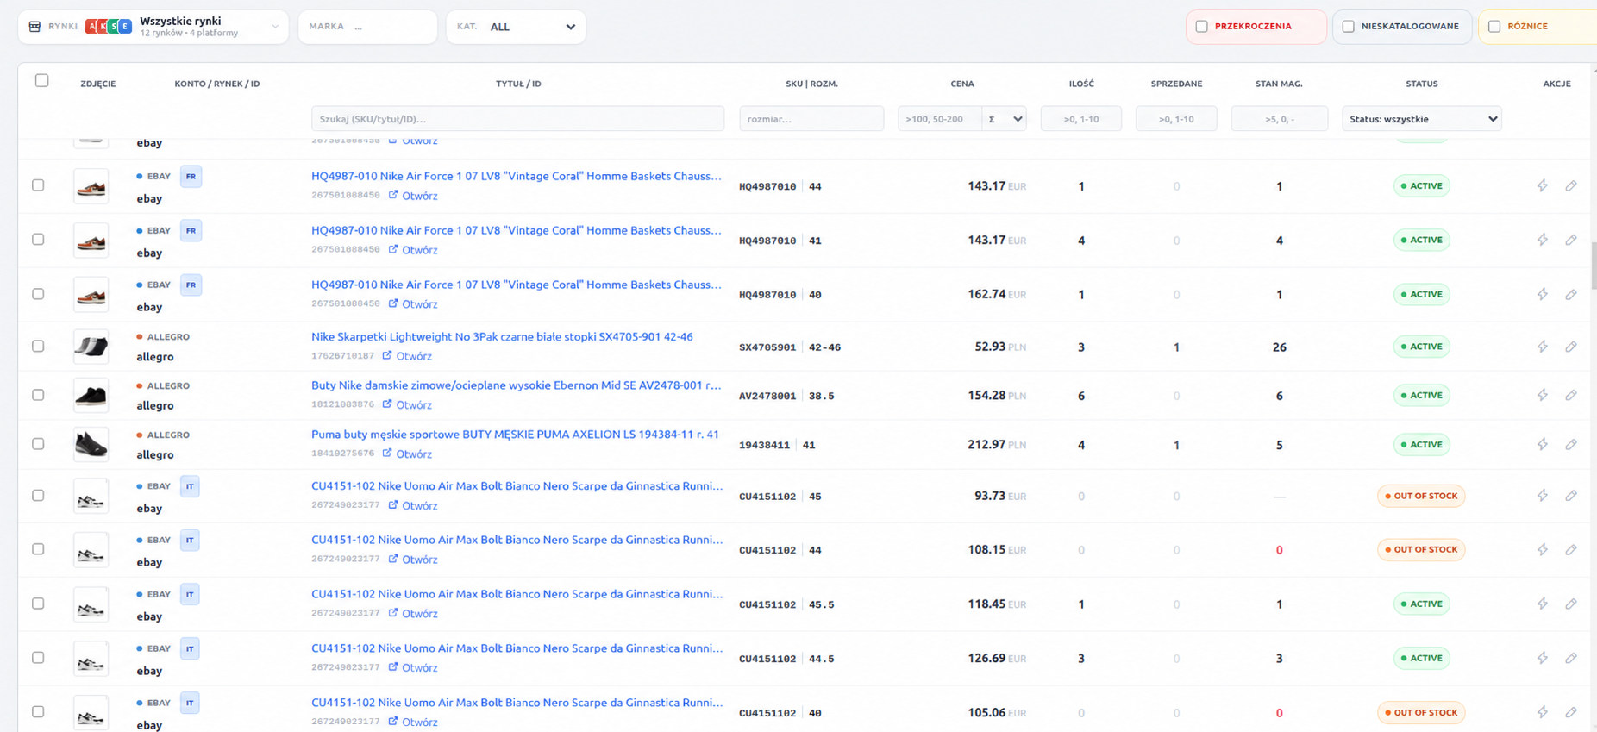The width and height of the screenshot is (1597, 732).
Task: Click pencil icon on CU4151102 size 45.5 row
Action: click(x=1571, y=604)
